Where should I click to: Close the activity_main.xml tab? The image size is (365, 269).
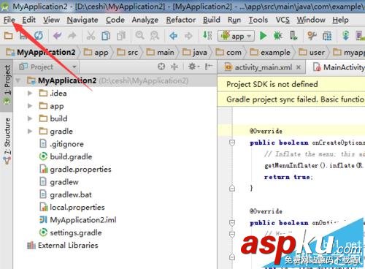(x=299, y=67)
